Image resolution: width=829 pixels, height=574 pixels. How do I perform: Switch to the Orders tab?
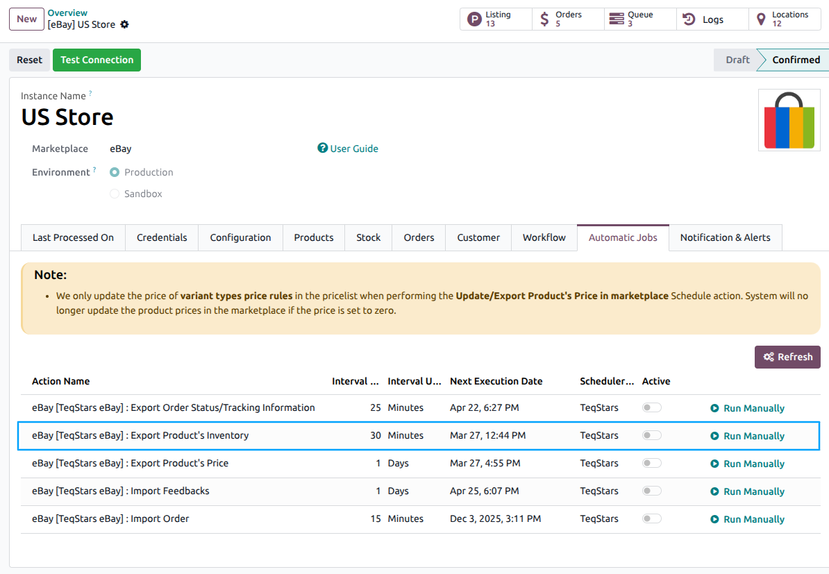[419, 238]
